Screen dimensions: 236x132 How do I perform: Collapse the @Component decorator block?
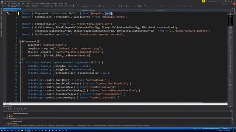(x=20, y=41)
